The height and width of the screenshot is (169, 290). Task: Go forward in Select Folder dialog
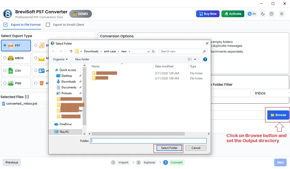tap(60, 51)
